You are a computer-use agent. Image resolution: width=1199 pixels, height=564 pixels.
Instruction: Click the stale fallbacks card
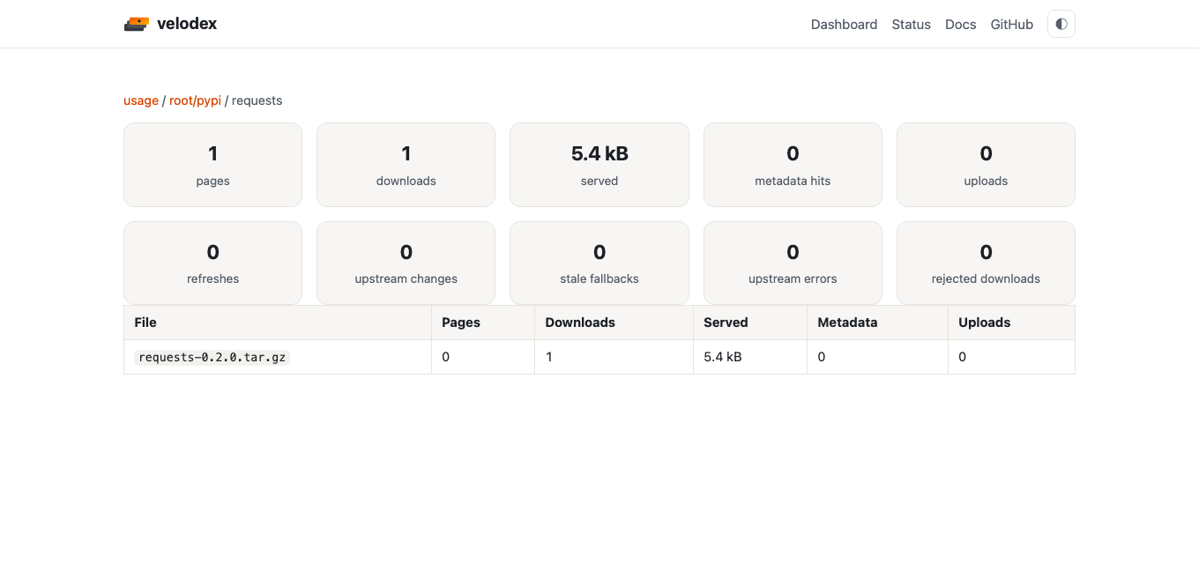point(599,263)
